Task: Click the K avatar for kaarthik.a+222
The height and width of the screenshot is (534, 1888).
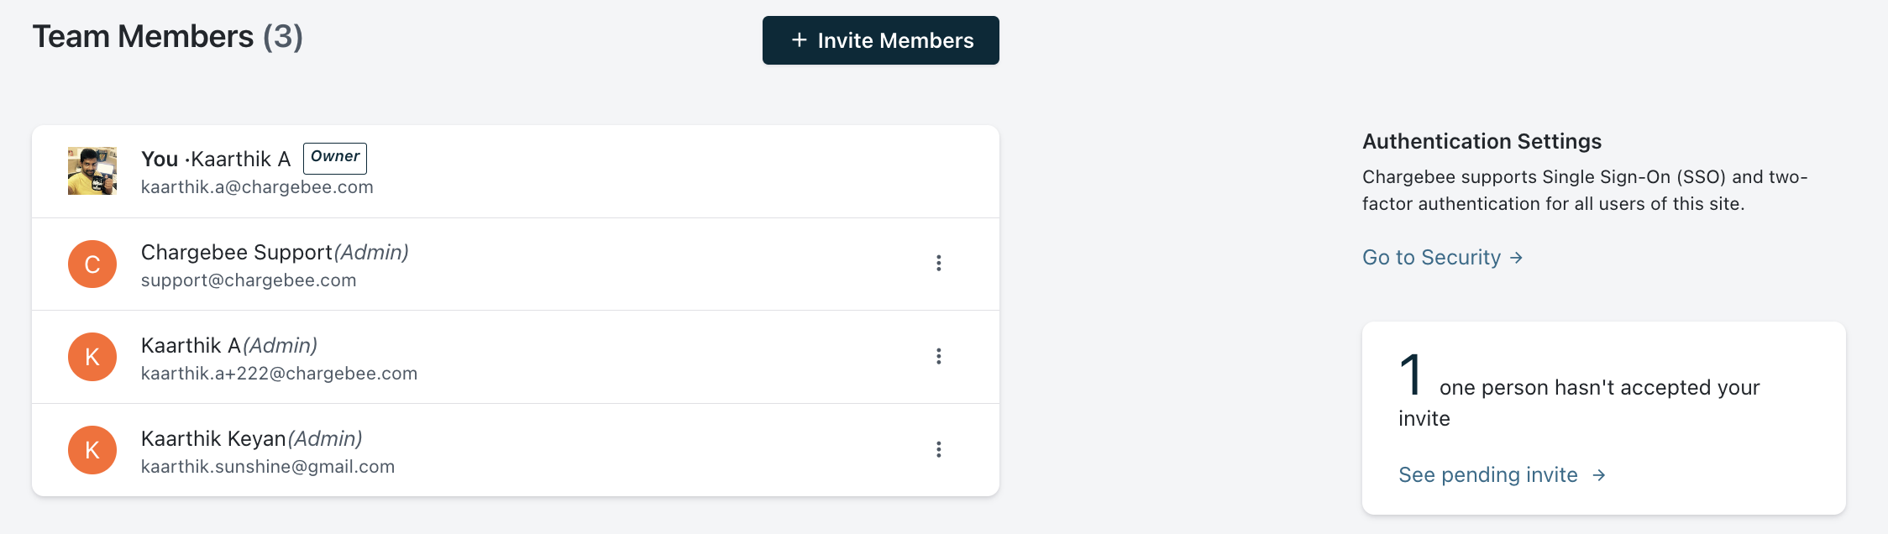Action: click(92, 358)
